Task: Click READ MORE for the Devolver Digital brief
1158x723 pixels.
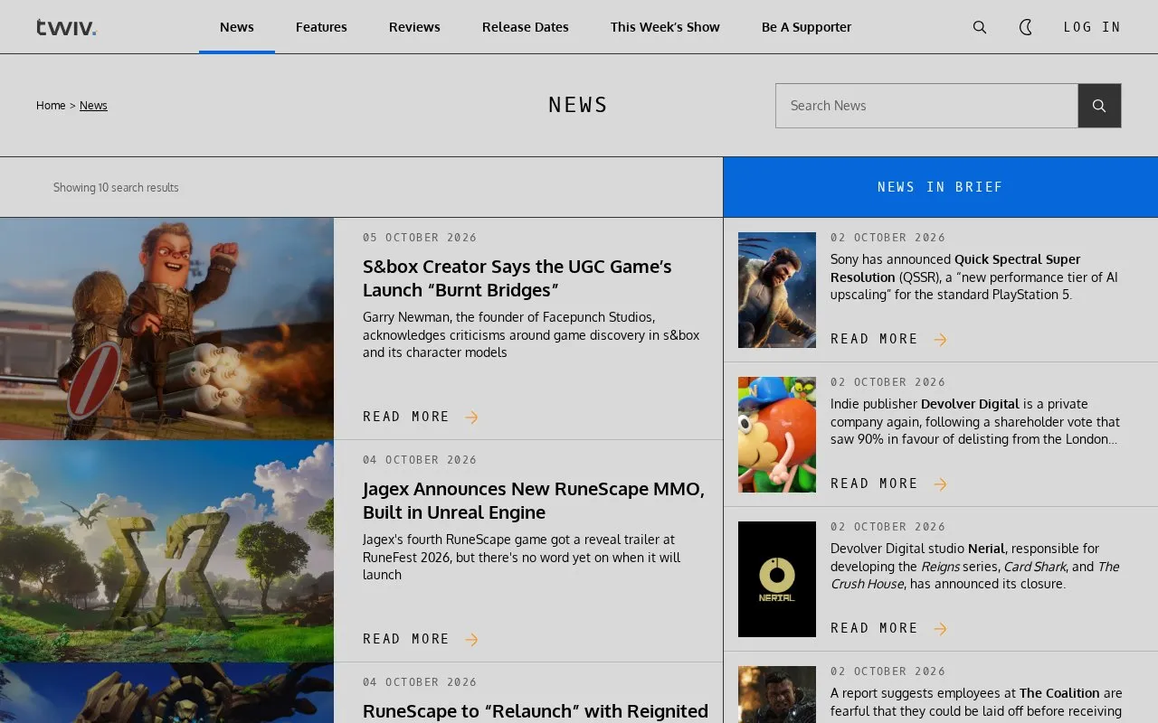Action: pos(875,484)
